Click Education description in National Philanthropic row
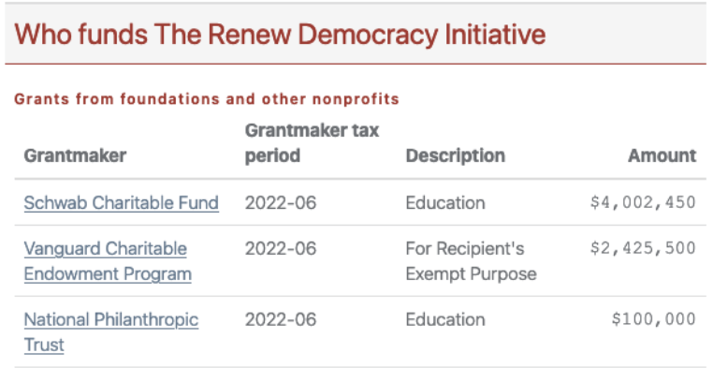This screenshot has width=713, height=382. (x=444, y=319)
